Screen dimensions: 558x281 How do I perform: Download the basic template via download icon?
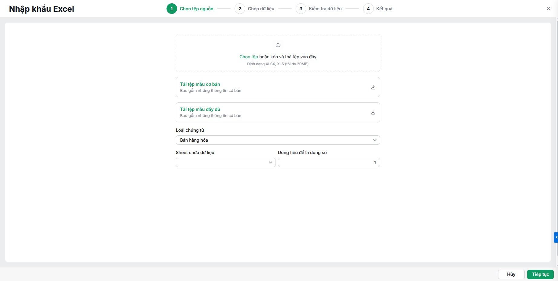pyautogui.click(x=373, y=87)
